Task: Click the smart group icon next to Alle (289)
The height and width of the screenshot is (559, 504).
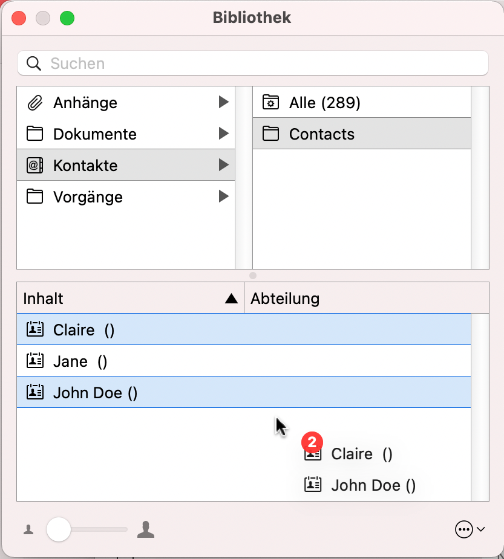Action: (x=272, y=102)
